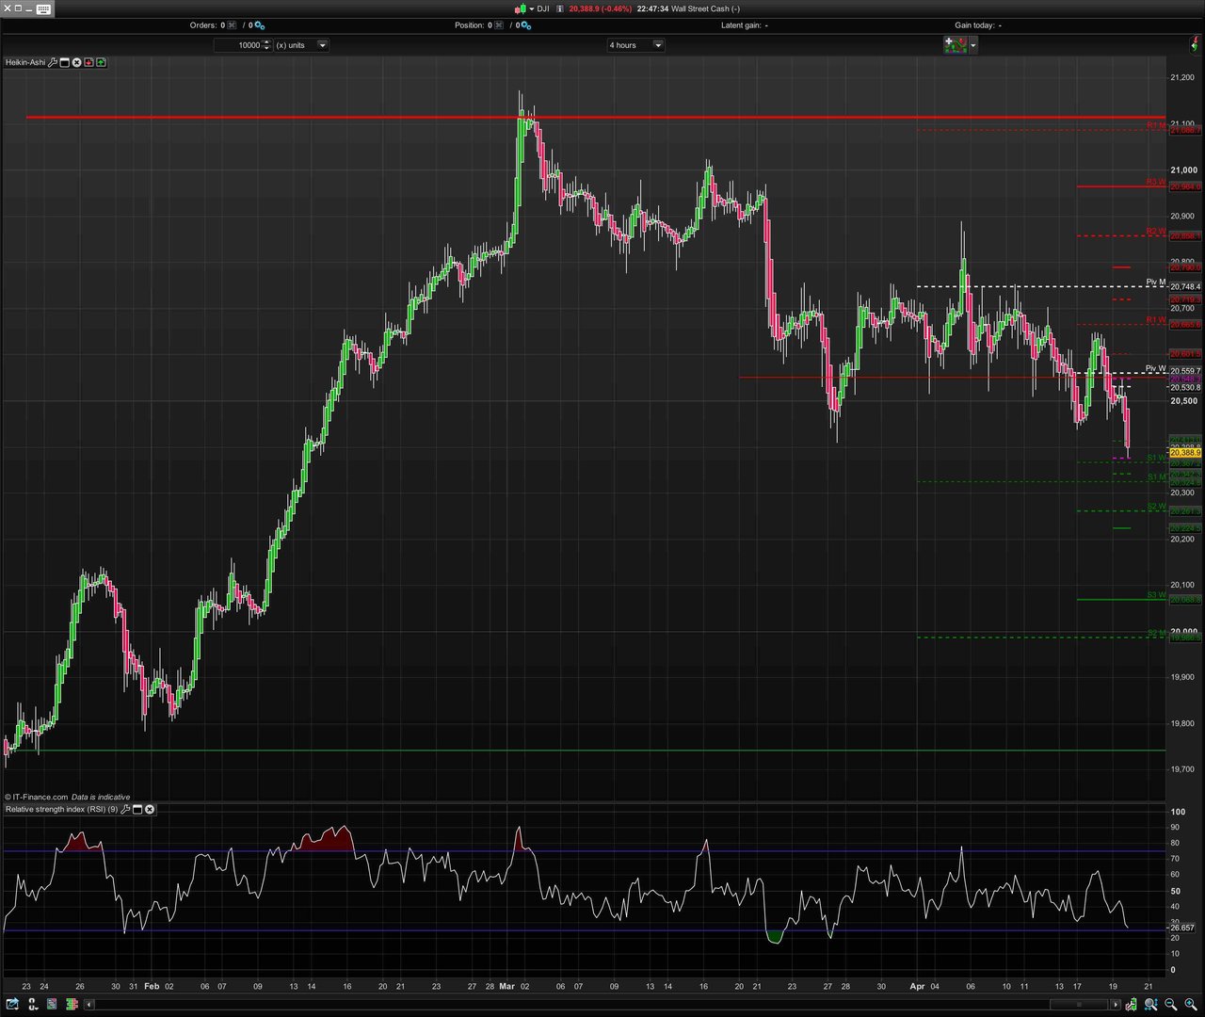
Task: Click the Gain today label
Action: tap(974, 25)
